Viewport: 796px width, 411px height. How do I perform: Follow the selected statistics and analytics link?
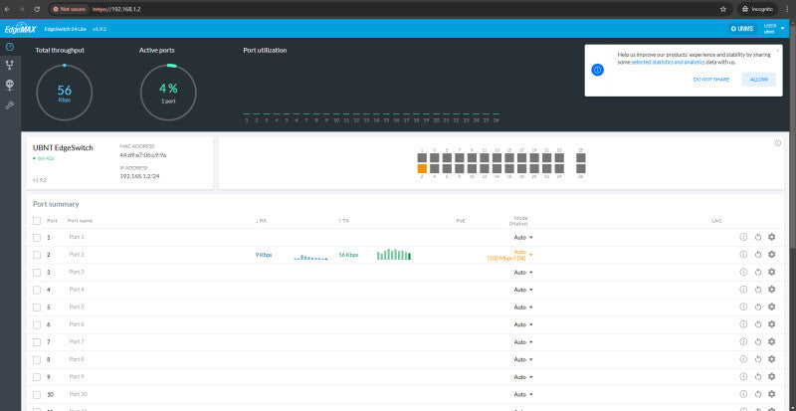pyautogui.click(x=668, y=62)
